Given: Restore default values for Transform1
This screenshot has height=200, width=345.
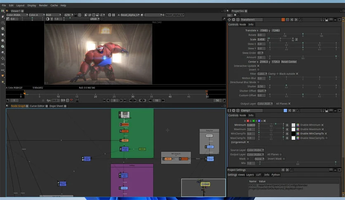Looking at the screenshot, I should (300, 19).
